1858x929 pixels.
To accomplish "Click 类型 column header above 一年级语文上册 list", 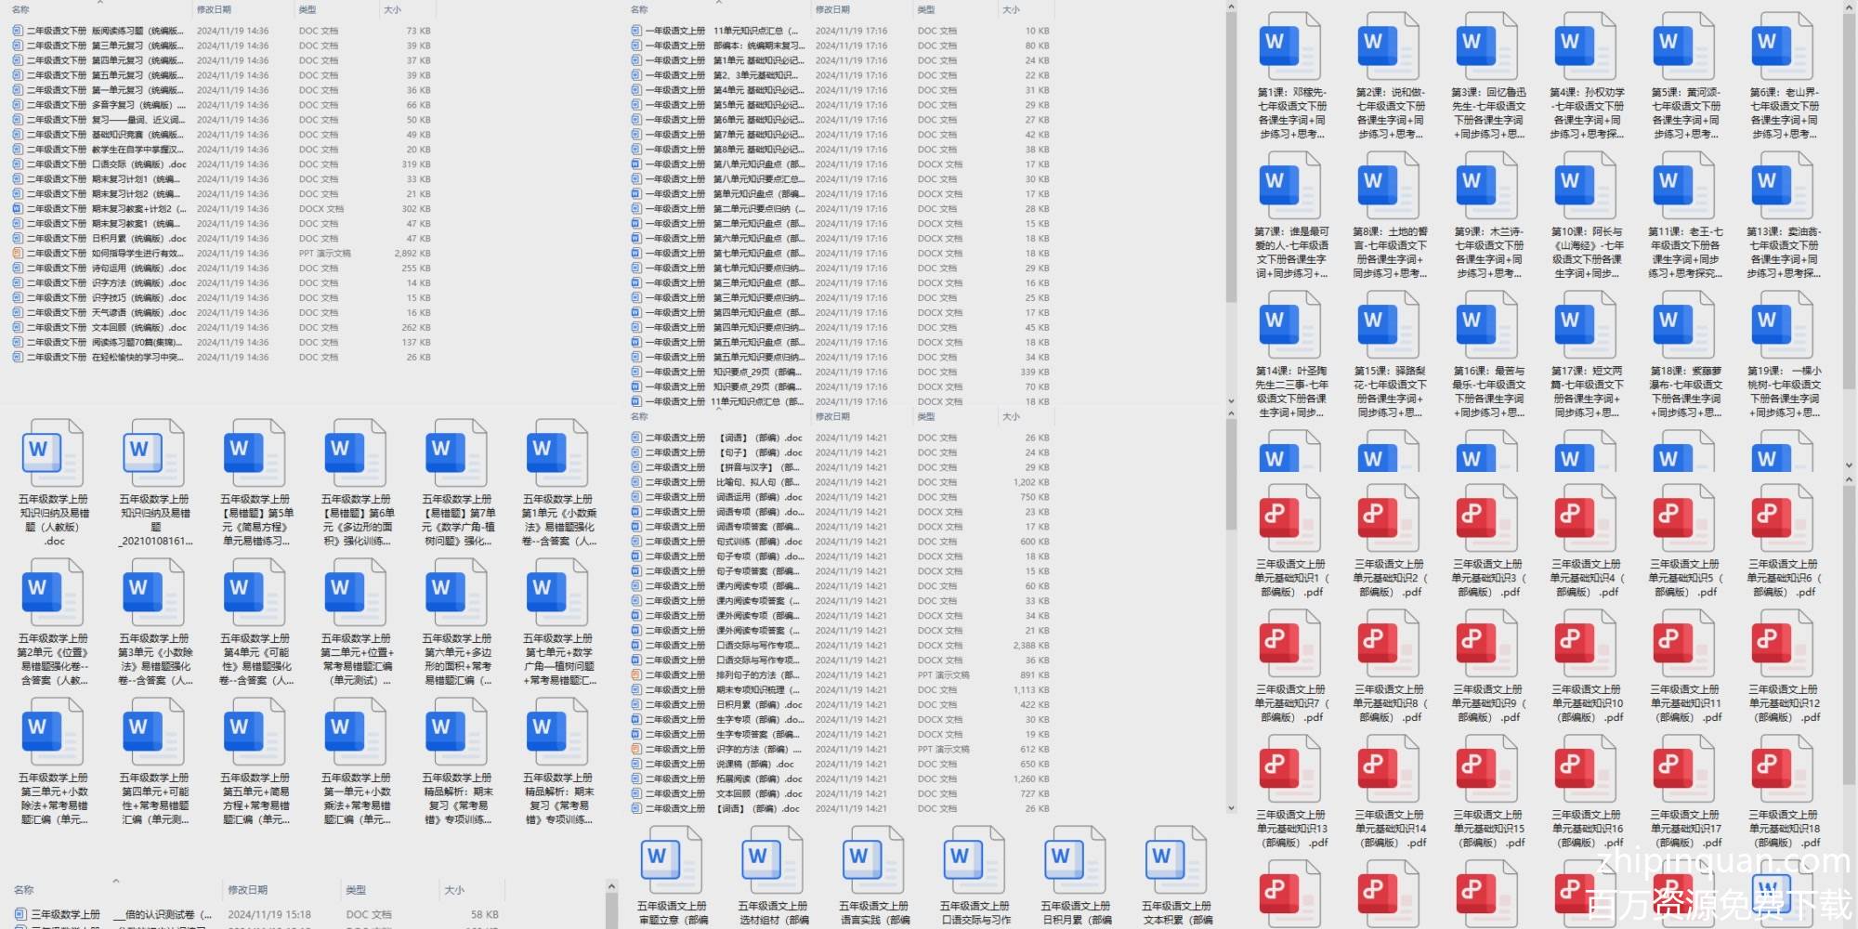I will click(926, 9).
